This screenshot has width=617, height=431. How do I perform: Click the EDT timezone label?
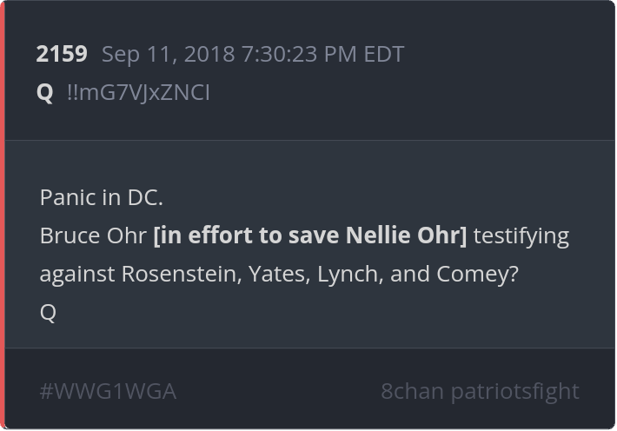click(x=383, y=54)
